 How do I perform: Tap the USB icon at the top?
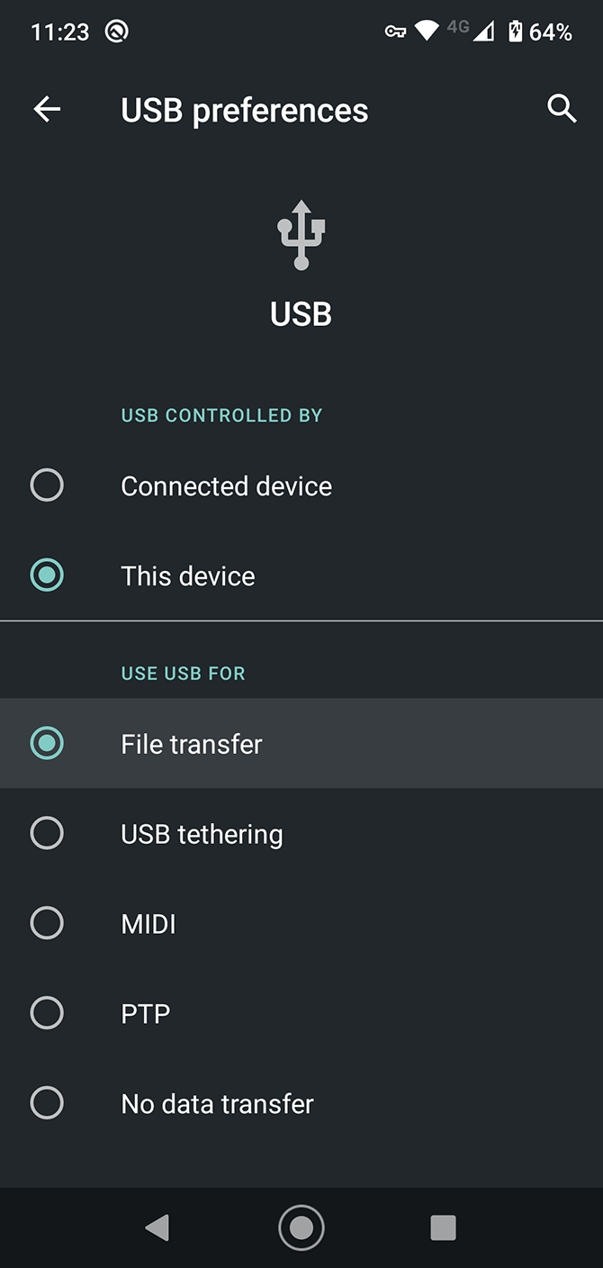point(301,232)
